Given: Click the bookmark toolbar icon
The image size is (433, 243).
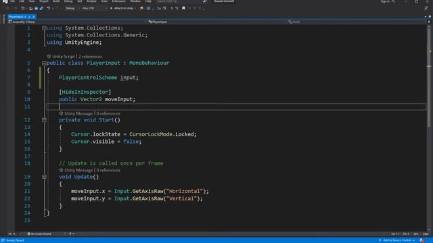Looking at the screenshot, I should (x=183, y=8).
